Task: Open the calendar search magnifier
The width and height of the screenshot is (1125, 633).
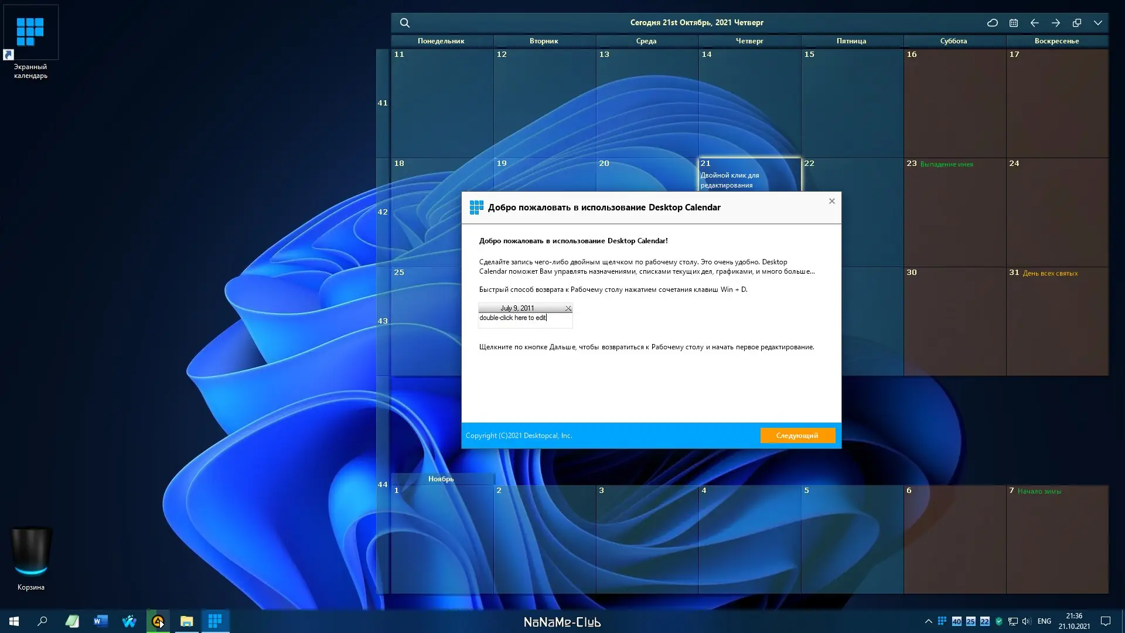Action: [405, 23]
